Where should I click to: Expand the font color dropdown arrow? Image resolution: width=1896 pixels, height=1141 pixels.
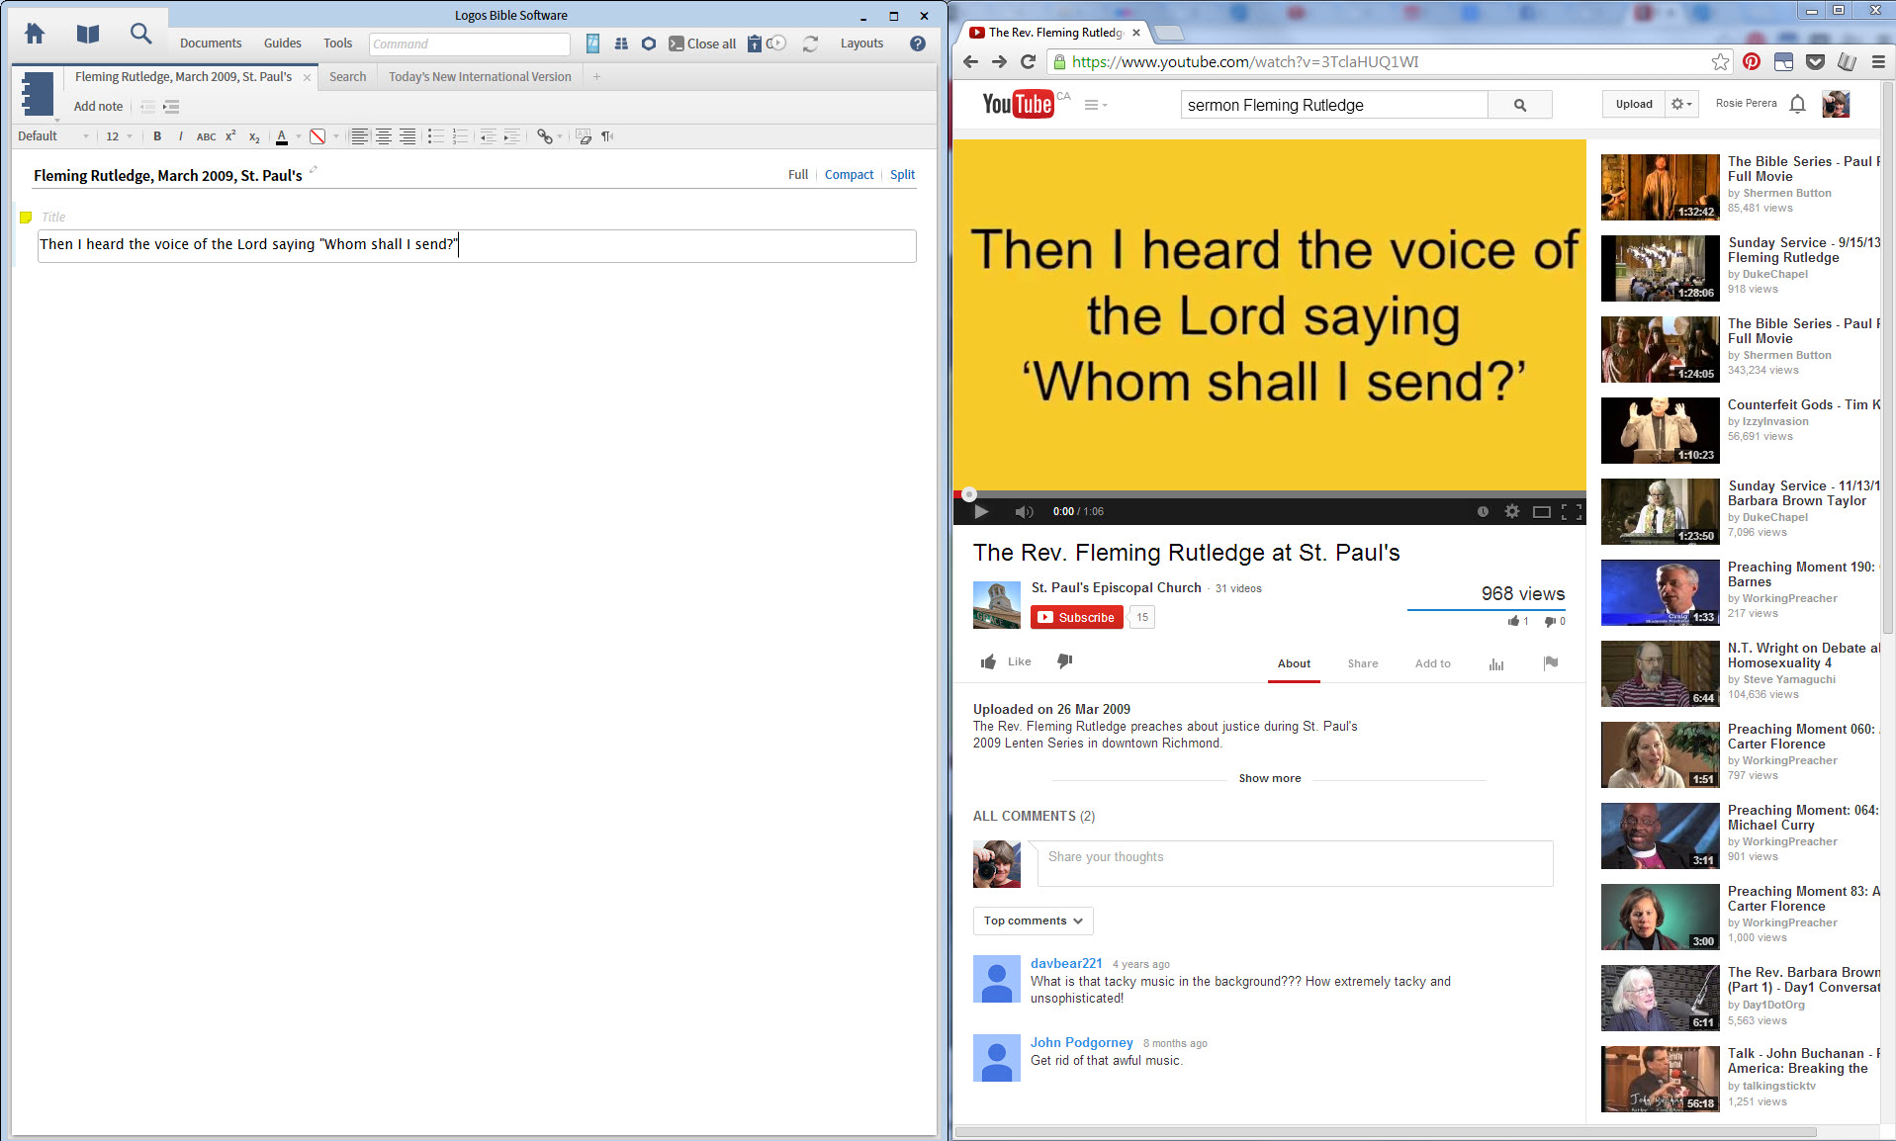[299, 136]
